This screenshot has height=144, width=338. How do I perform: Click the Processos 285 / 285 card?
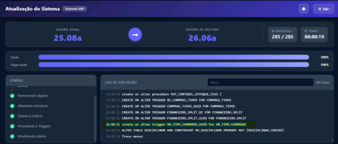coord(282,34)
